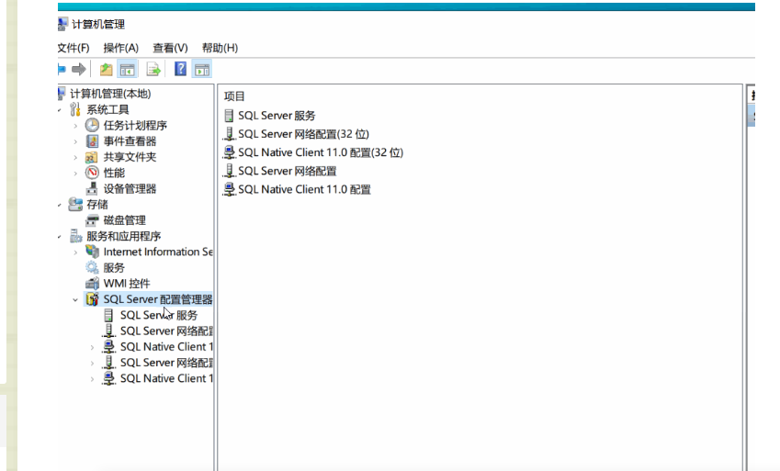The image size is (780, 471).
Task: Click the 服务 gear icon
Action: [x=92, y=267]
